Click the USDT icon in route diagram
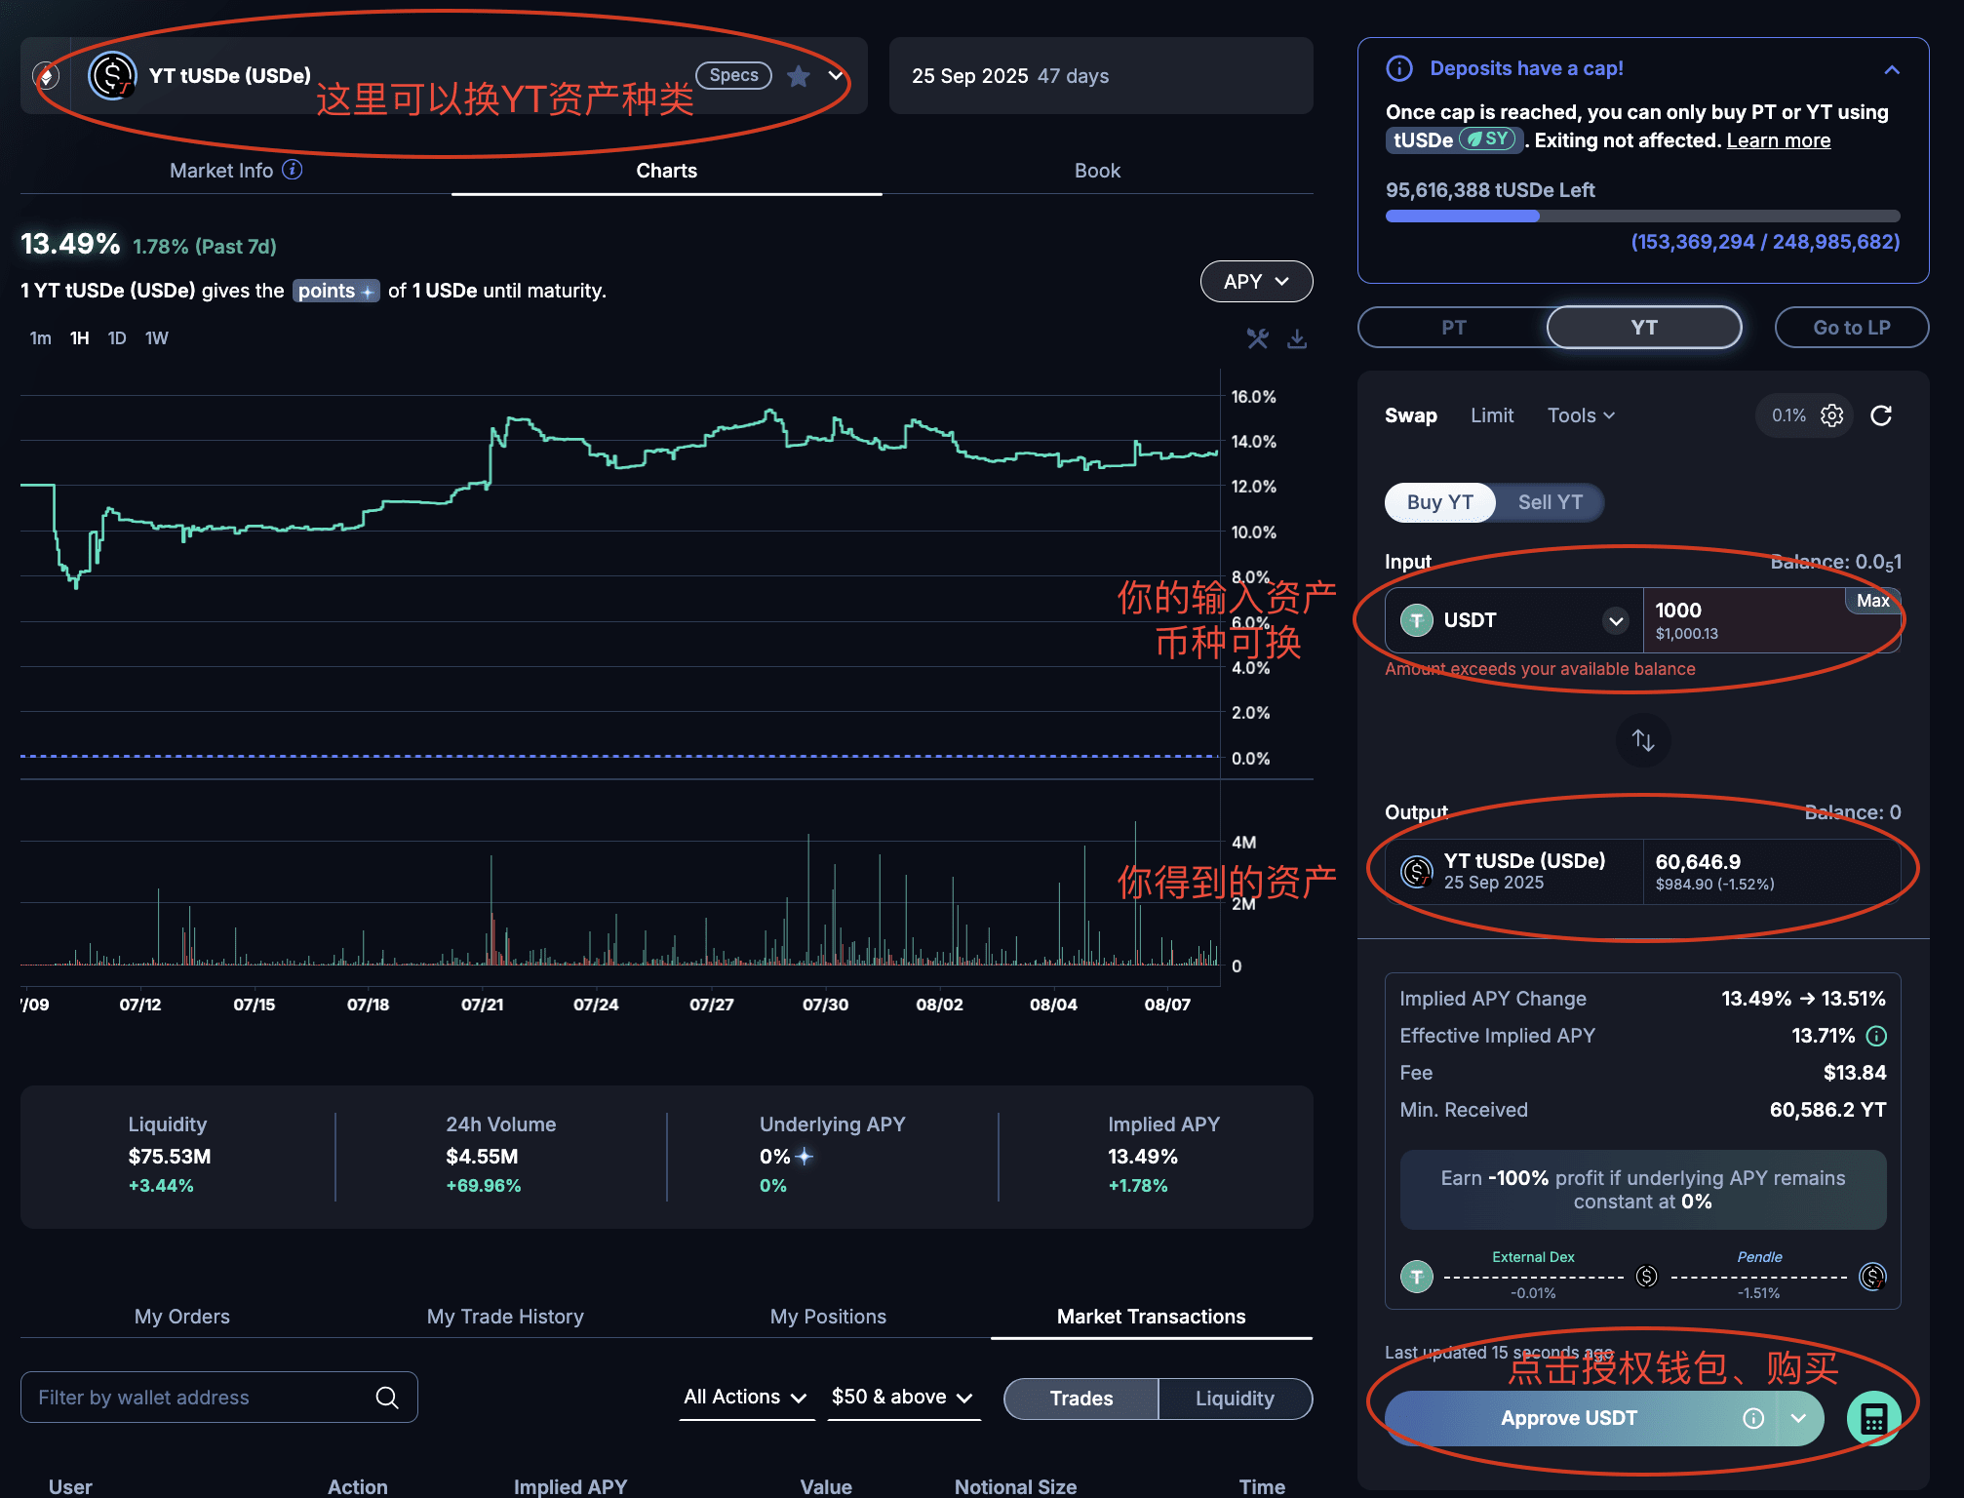1964x1498 pixels. 1417,1276
